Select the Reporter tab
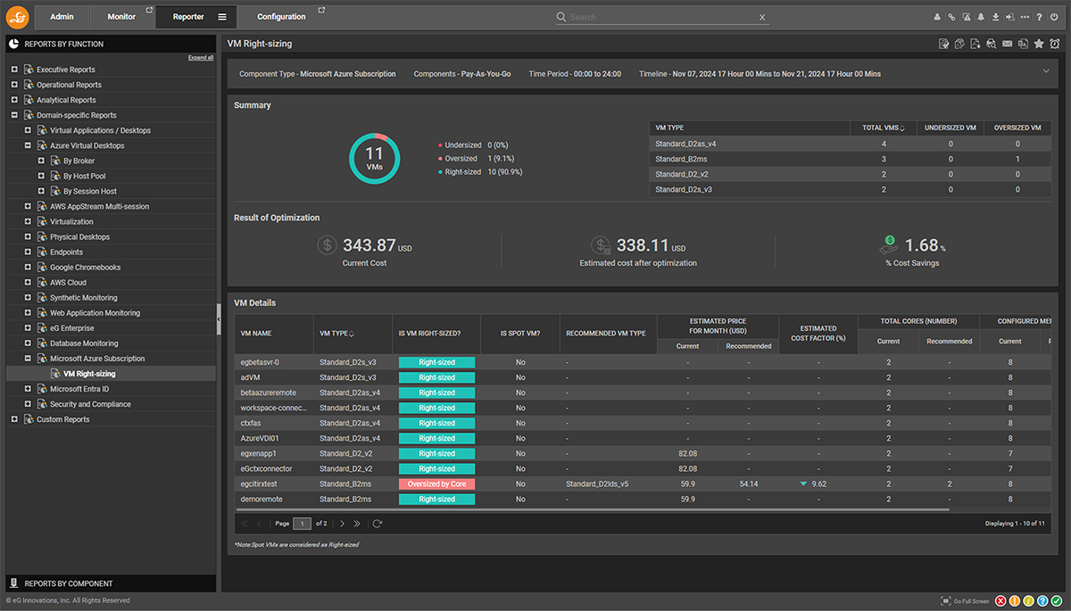1071x611 pixels. point(188,17)
